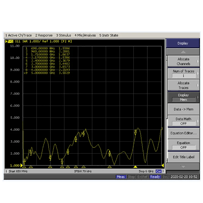The image size is (203, 203).
Task: Click the exclamation status icon
Action: click(163, 171)
